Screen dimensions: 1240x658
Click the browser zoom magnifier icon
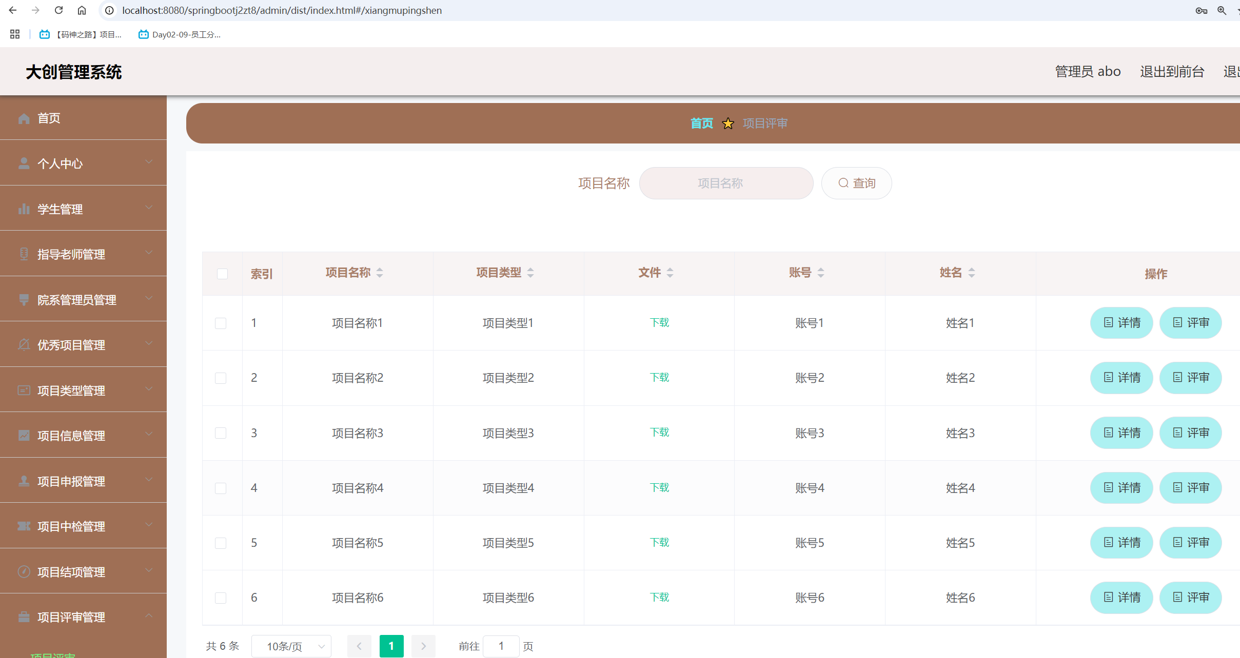click(1222, 10)
